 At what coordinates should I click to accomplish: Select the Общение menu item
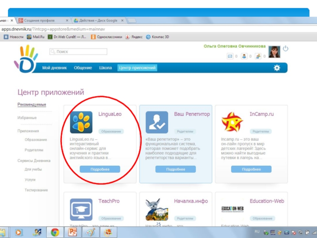point(83,68)
